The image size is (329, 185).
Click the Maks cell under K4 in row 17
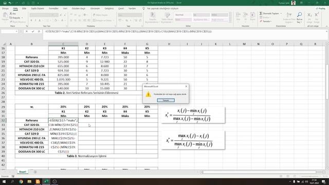(x=125, y=53)
